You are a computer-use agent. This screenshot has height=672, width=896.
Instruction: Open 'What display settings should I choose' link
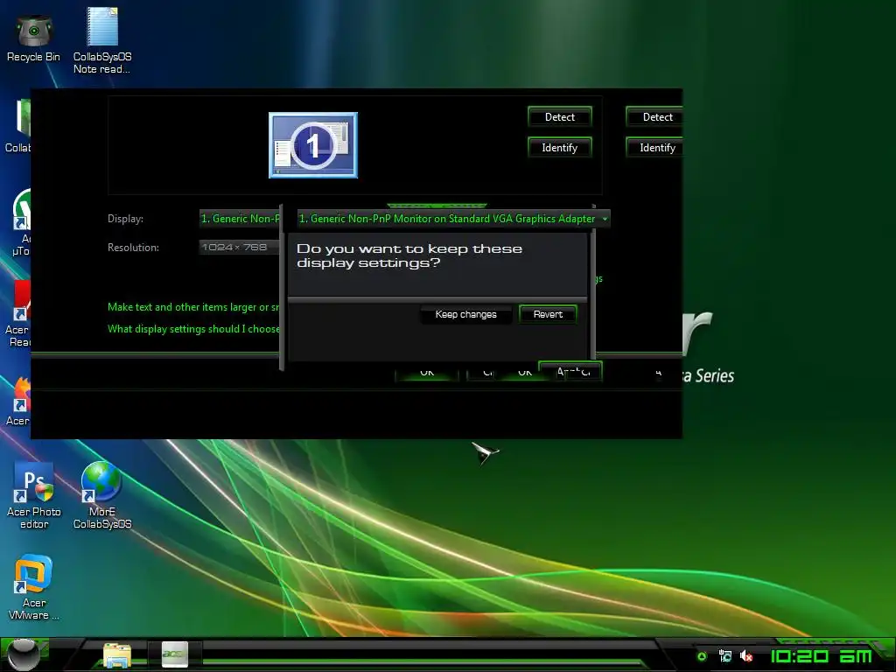pyautogui.click(x=193, y=329)
